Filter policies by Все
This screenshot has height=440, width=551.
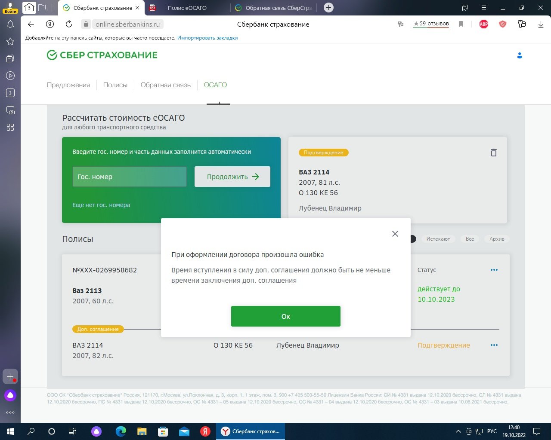click(x=470, y=239)
